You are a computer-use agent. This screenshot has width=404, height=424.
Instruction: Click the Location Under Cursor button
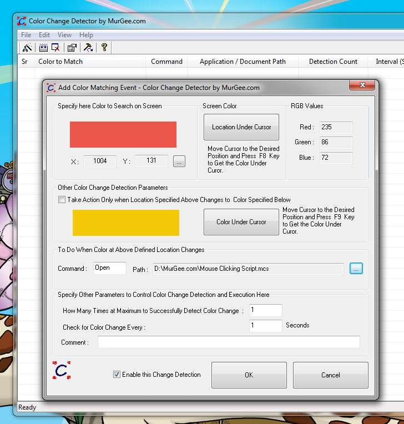pos(241,127)
